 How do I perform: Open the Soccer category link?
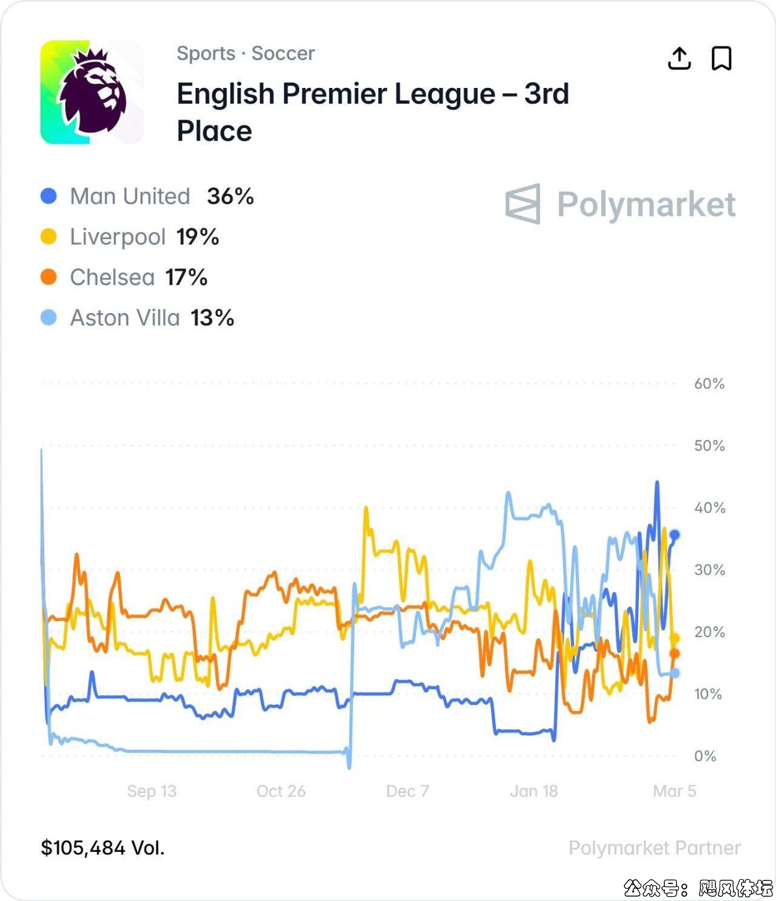pyautogui.click(x=283, y=53)
